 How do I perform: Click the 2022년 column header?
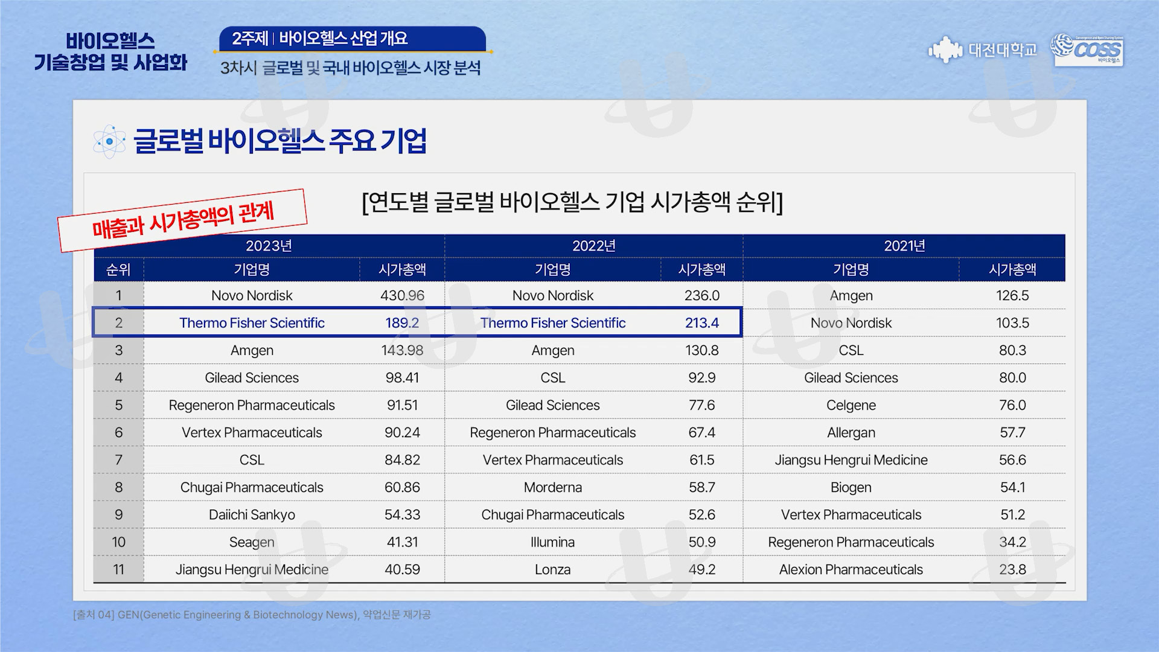[593, 246]
